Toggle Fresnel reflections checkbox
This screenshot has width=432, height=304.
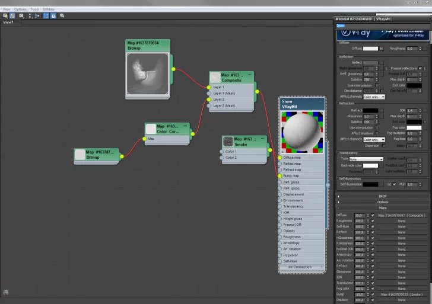point(420,68)
